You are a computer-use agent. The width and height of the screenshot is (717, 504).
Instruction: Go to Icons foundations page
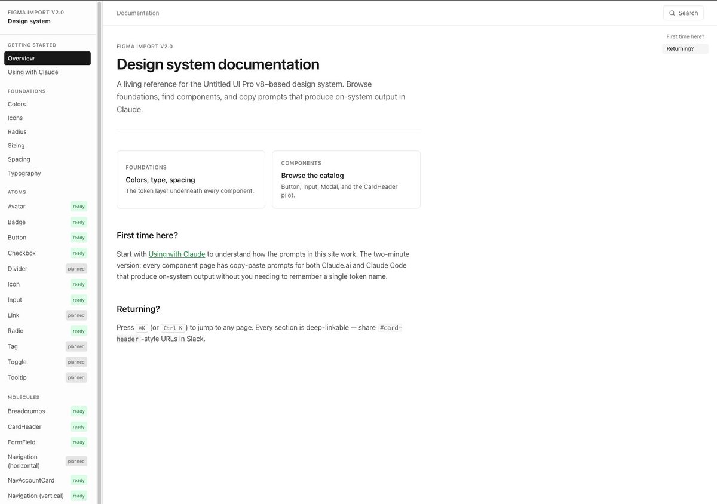(x=47, y=118)
